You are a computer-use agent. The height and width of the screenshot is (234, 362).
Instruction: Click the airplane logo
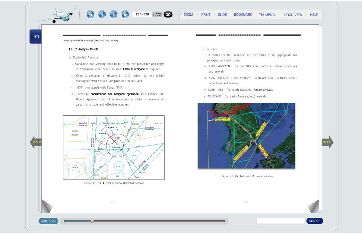(x=58, y=15)
